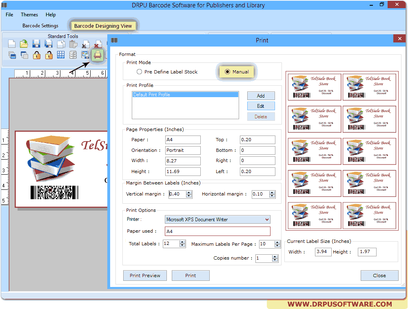The height and width of the screenshot is (309, 408).
Task: Click the Right margin field
Action: 257,160
